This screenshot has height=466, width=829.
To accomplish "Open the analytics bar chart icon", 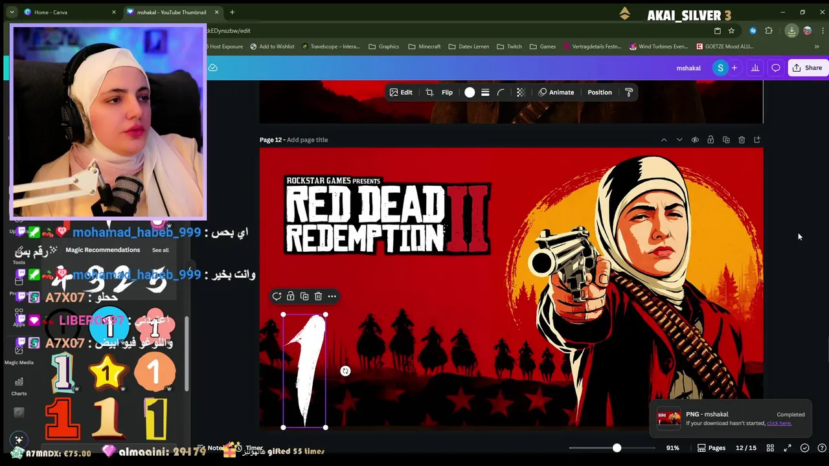I will (x=755, y=68).
